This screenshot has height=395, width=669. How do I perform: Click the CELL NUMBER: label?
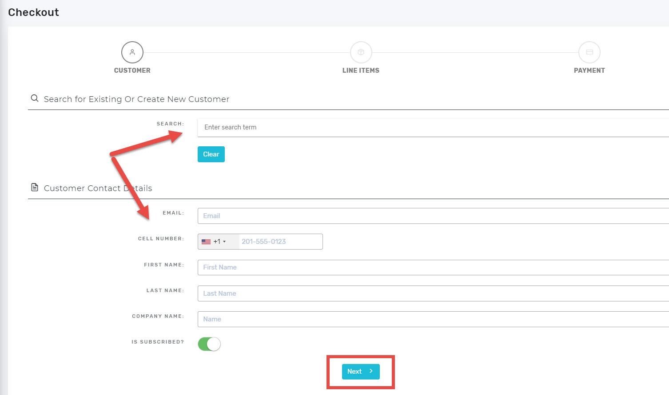(x=161, y=239)
